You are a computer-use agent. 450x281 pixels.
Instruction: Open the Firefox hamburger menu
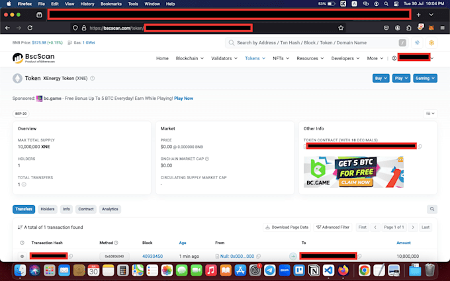[x=443, y=28]
